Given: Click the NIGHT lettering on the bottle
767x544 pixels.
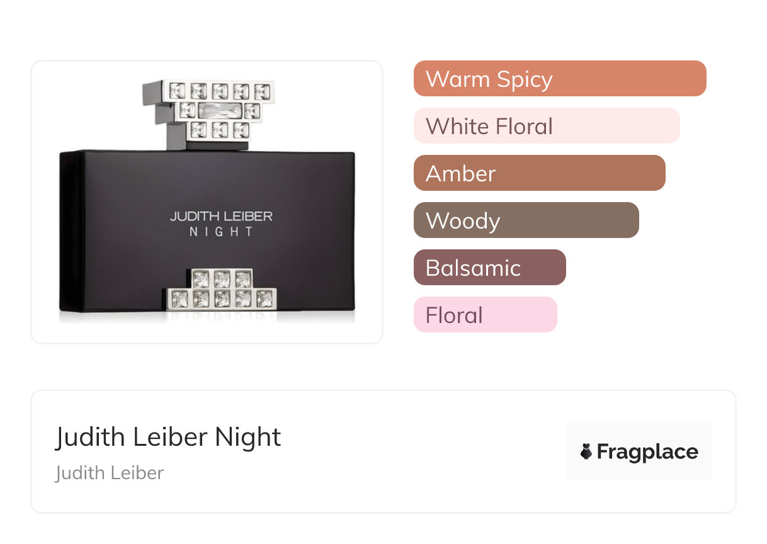Looking at the screenshot, I should coord(221,232).
